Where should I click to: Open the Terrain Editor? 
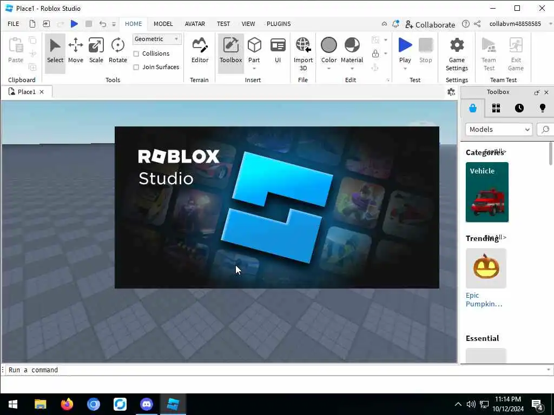point(200,51)
